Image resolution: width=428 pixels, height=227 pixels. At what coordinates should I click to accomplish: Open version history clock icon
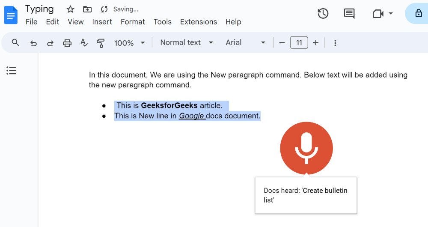point(323,14)
